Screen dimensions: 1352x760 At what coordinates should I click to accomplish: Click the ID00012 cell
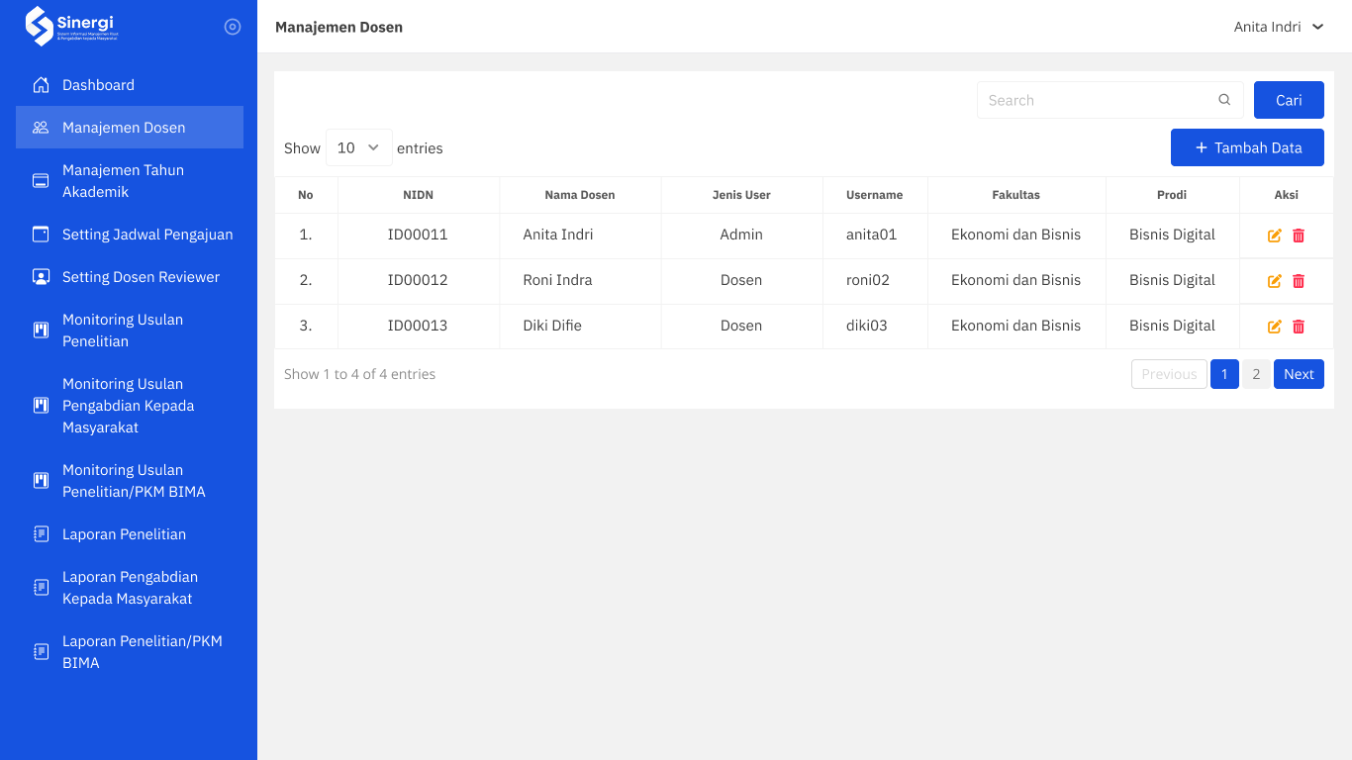(418, 280)
